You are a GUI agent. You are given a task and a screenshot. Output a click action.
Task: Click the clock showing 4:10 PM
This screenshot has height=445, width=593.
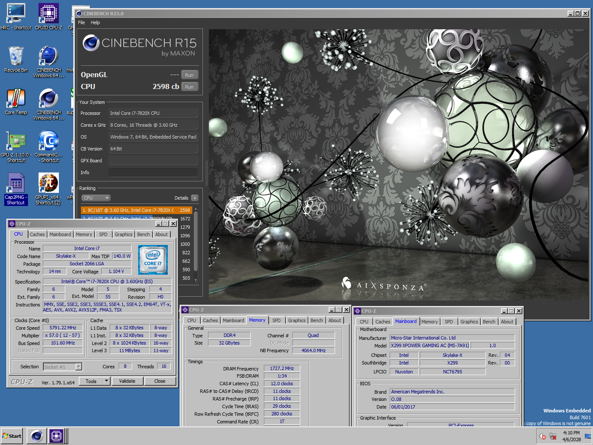click(571, 433)
